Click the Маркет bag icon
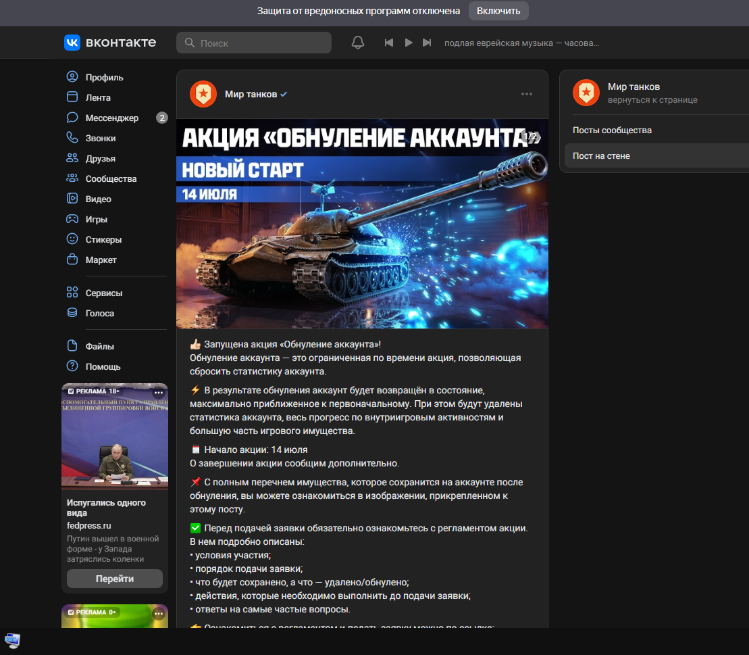 coord(72,260)
